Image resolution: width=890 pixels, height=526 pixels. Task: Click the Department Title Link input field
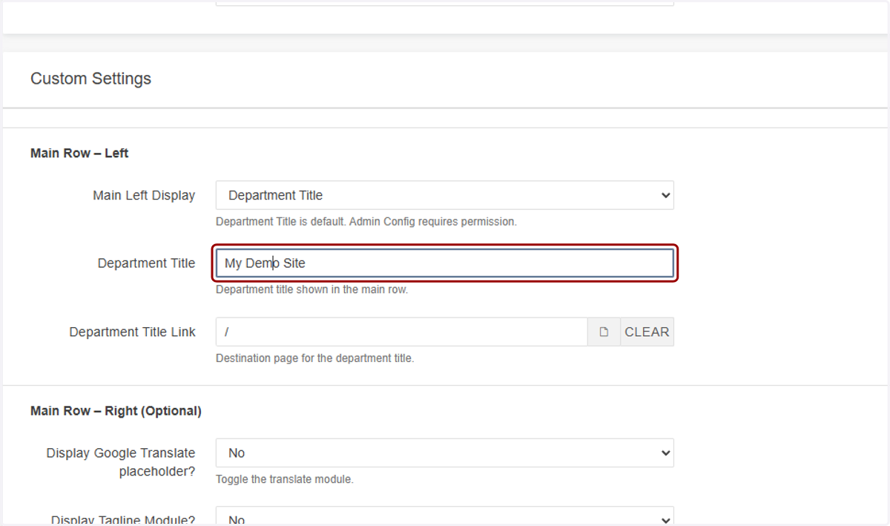coord(401,332)
